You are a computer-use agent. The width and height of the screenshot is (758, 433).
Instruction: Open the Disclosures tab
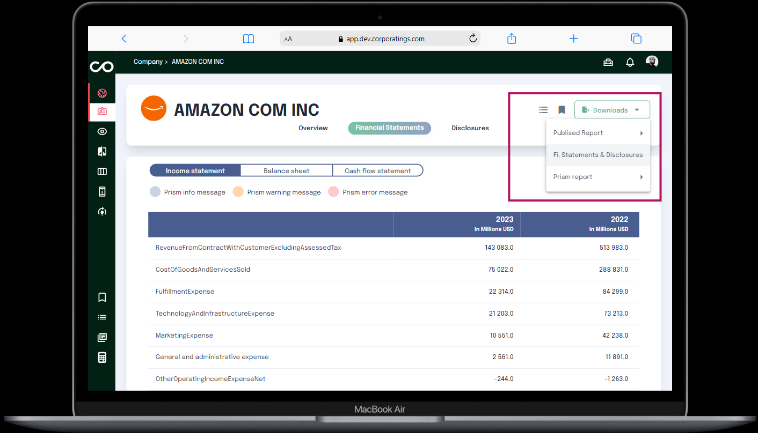tap(470, 128)
